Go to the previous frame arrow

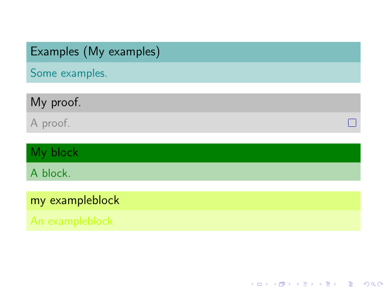coord(275,284)
